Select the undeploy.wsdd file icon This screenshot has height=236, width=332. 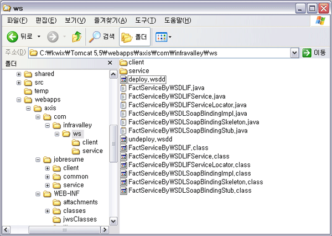(124, 139)
